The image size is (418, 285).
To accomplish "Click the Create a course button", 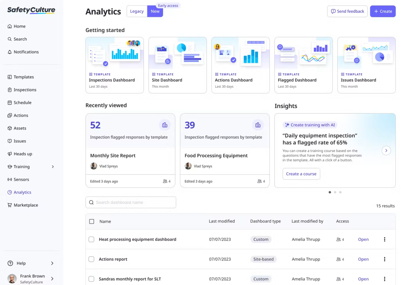I will click(301, 174).
